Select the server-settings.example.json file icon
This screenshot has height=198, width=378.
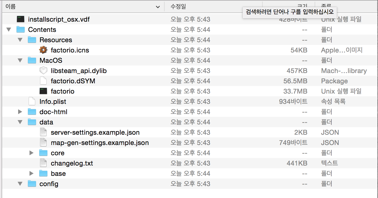(x=43, y=132)
